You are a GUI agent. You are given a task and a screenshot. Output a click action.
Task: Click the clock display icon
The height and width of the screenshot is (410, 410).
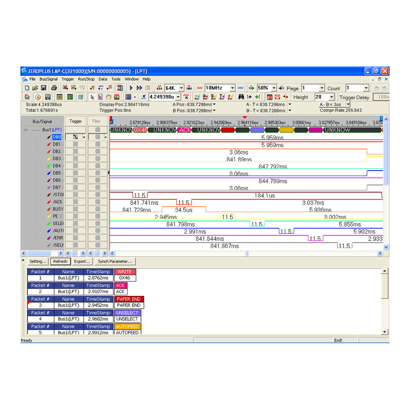pyautogui.click(x=38, y=97)
